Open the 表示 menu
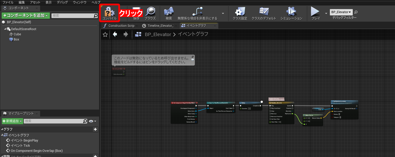 pos(49,2)
